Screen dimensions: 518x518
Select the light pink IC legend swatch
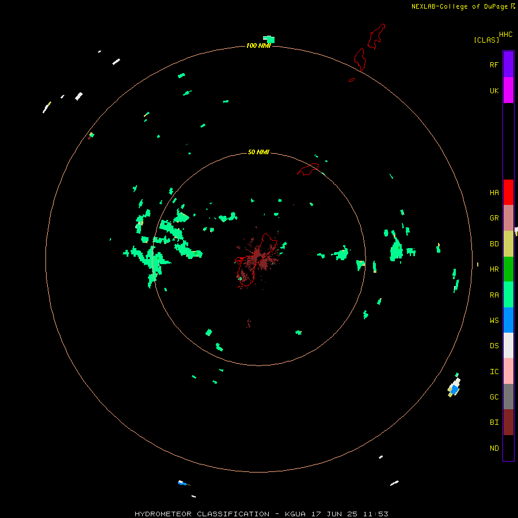tap(508, 371)
